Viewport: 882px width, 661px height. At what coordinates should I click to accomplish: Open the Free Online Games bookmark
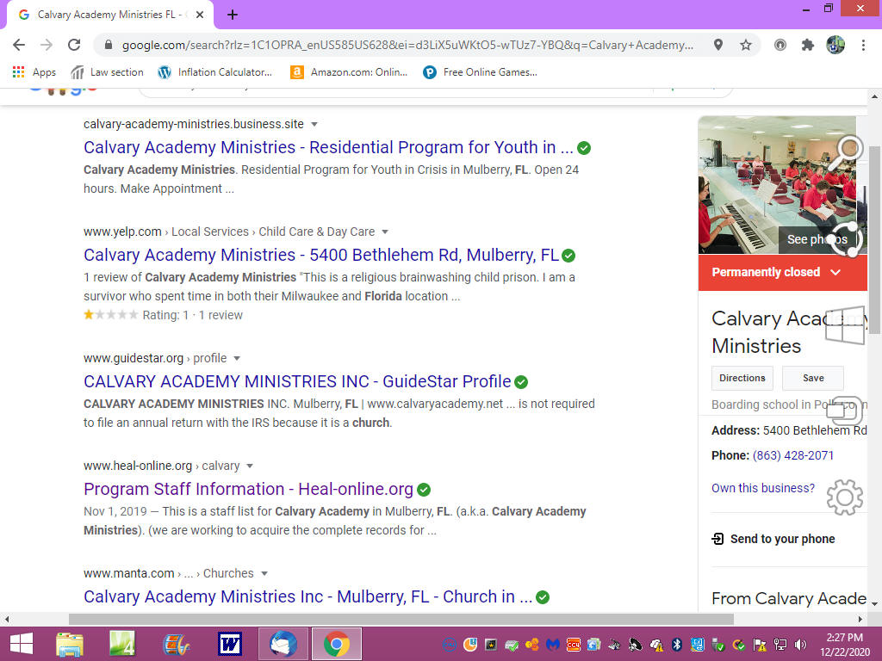tap(480, 72)
